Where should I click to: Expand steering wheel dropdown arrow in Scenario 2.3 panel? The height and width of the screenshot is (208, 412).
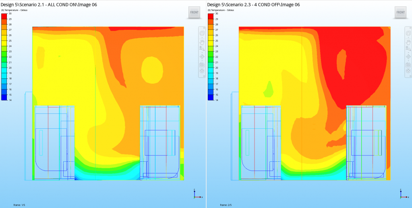click(x=408, y=37)
